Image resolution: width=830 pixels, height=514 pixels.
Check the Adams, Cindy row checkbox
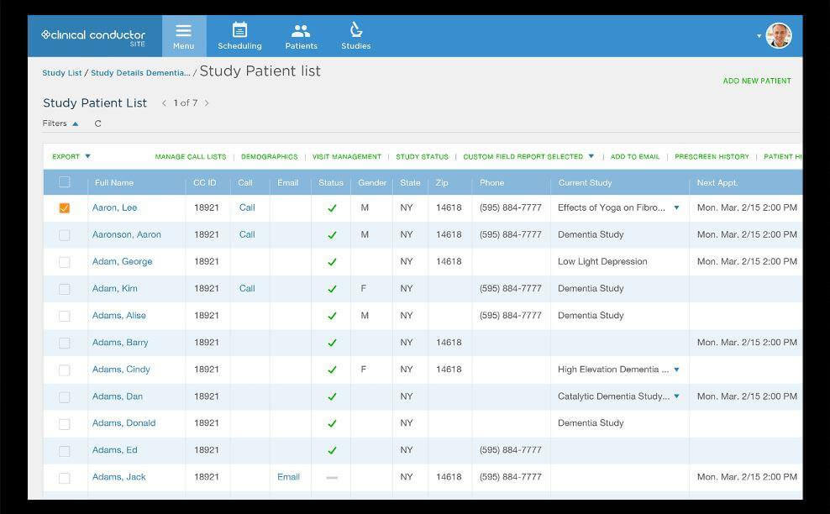(65, 370)
